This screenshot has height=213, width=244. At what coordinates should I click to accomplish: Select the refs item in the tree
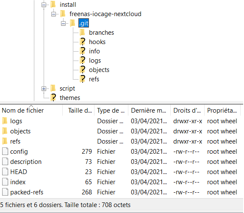[x=94, y=79]
